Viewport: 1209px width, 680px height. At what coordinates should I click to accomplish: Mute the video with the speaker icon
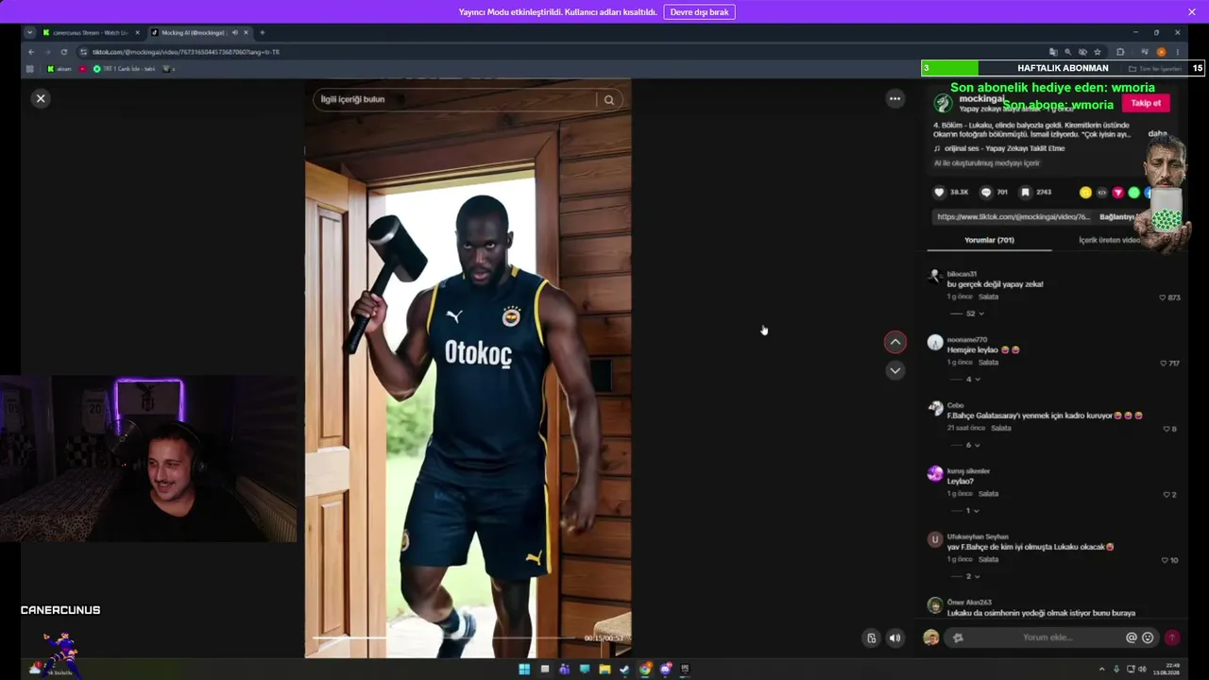point(894,637)
